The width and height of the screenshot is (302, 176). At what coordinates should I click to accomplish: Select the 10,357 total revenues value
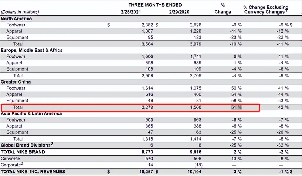(146, 172)
